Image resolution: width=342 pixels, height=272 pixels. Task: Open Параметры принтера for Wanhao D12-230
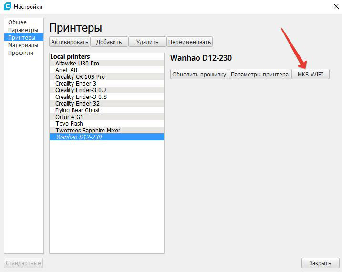pos(259,74)
